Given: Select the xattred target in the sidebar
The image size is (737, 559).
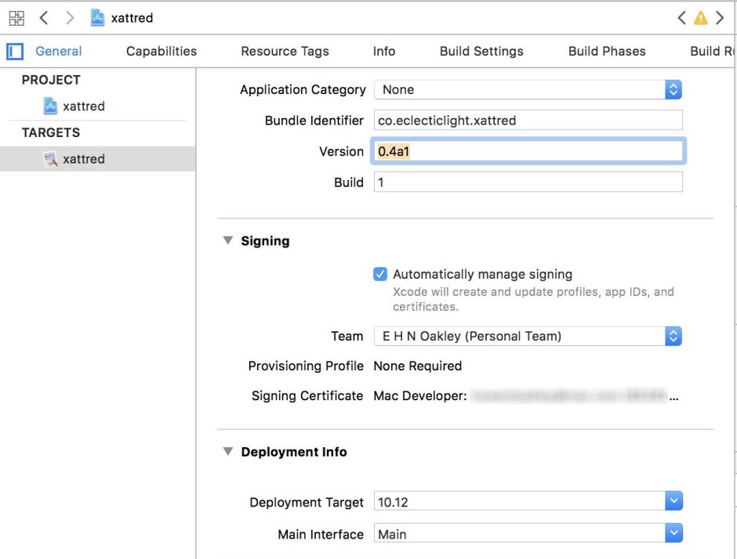Looking at the screenshot, I should [x=83, y=159].
